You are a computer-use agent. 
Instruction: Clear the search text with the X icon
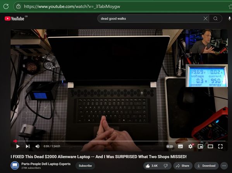coord(205,19)
